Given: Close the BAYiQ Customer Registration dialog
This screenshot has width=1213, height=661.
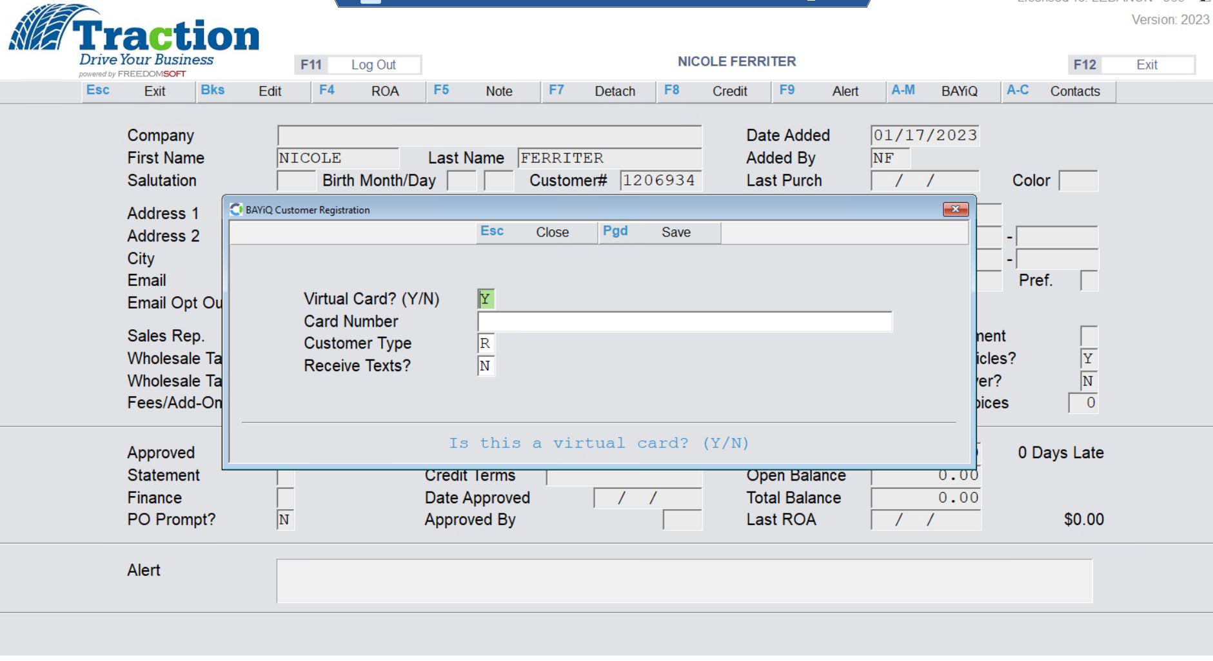Looking at the screenshot, I should point(955,209).
